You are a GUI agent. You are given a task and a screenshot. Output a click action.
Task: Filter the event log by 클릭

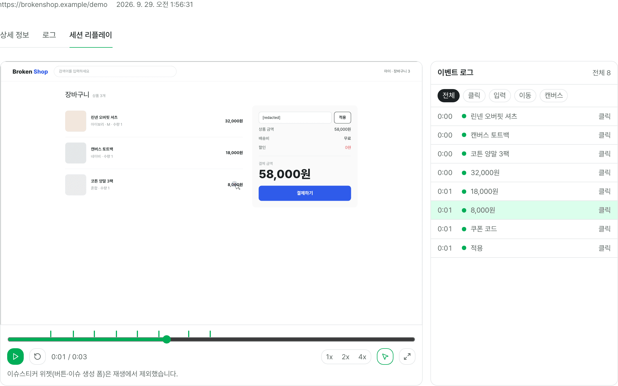point(474,95)
